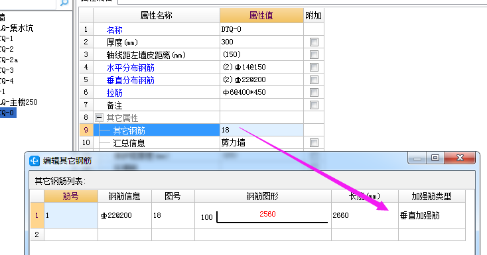
Task: Toggle the 拉筋 row checkbox
Action: tap(314, 92)
